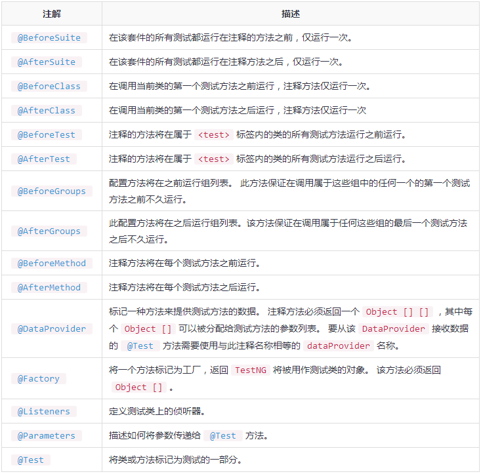The height and width of the screenshot is (474, 481).
Task: Click the text 定义测试类上的侦听器
Action: [x=155, y=411]
